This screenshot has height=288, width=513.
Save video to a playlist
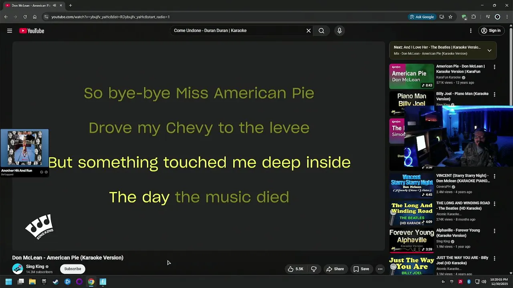pos(361,269)
